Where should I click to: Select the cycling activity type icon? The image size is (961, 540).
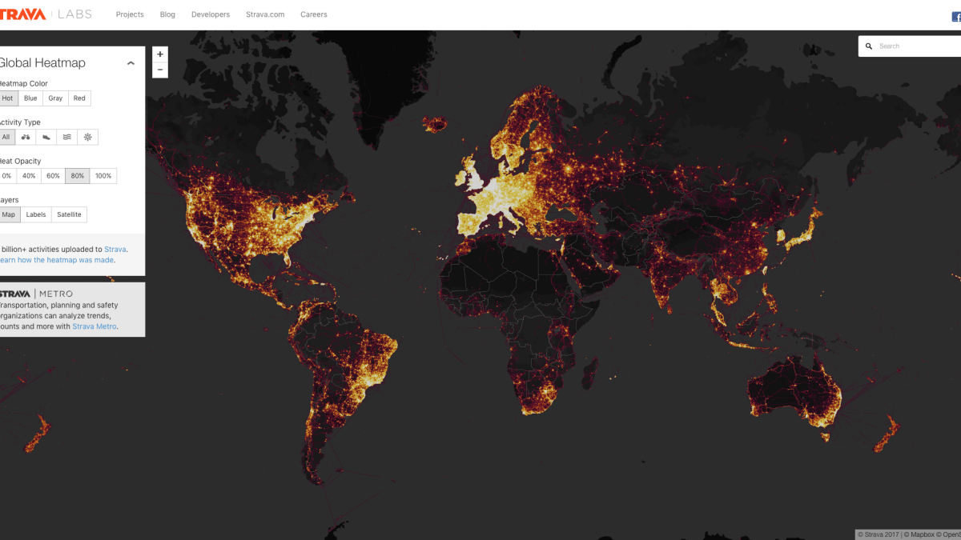pyautogui.click(x=26, y=137)
